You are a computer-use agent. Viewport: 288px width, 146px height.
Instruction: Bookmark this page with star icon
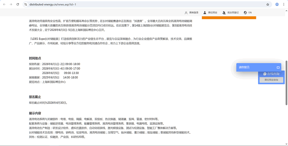[x=267, y=4]
